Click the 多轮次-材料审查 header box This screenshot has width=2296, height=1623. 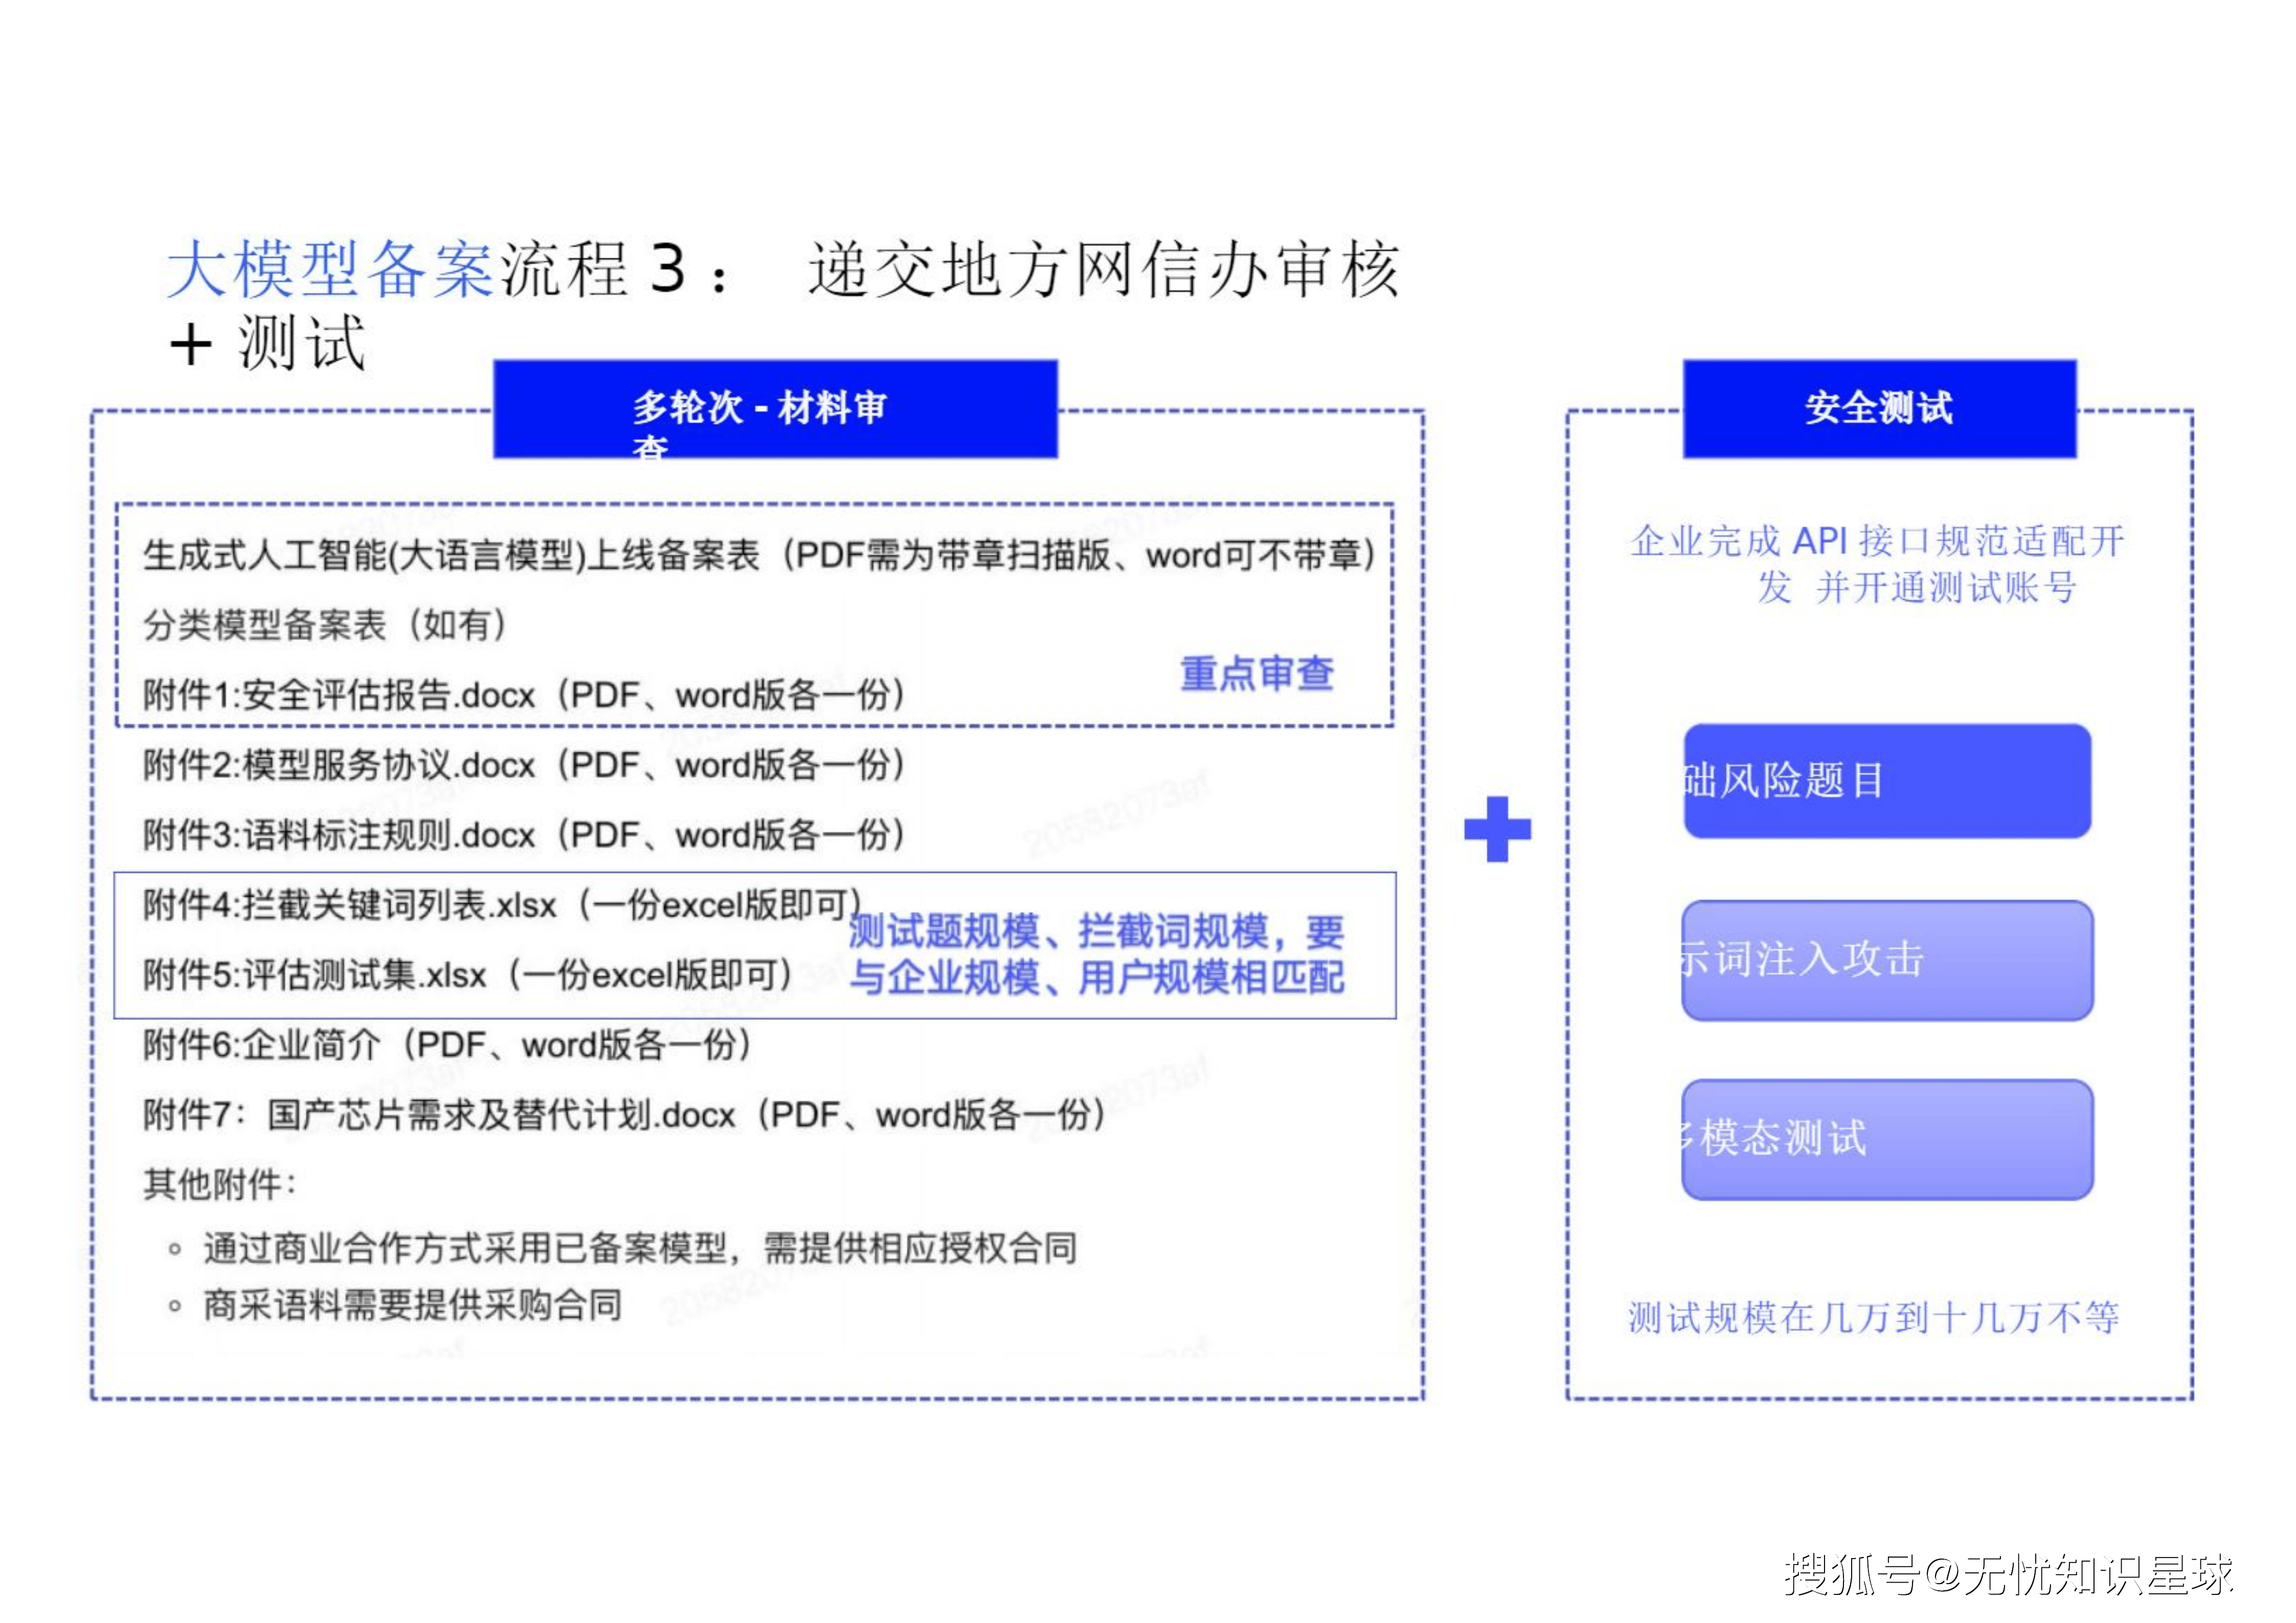point(775,410)
